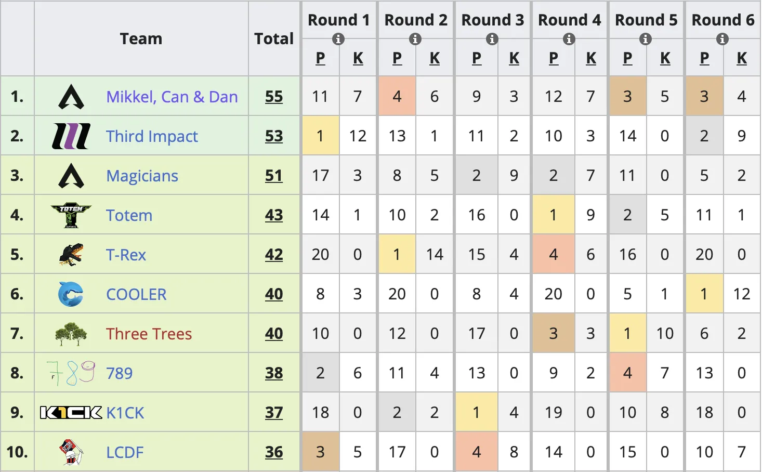This screenshot has width=762, height=472.
Task: Click the K1CK team logo
Action: click(71, 413)
